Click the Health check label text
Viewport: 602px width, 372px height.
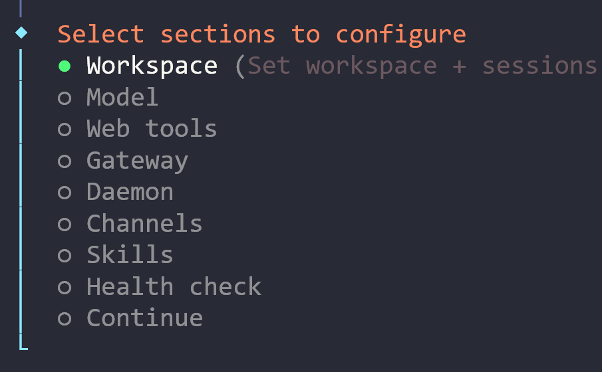174,287
